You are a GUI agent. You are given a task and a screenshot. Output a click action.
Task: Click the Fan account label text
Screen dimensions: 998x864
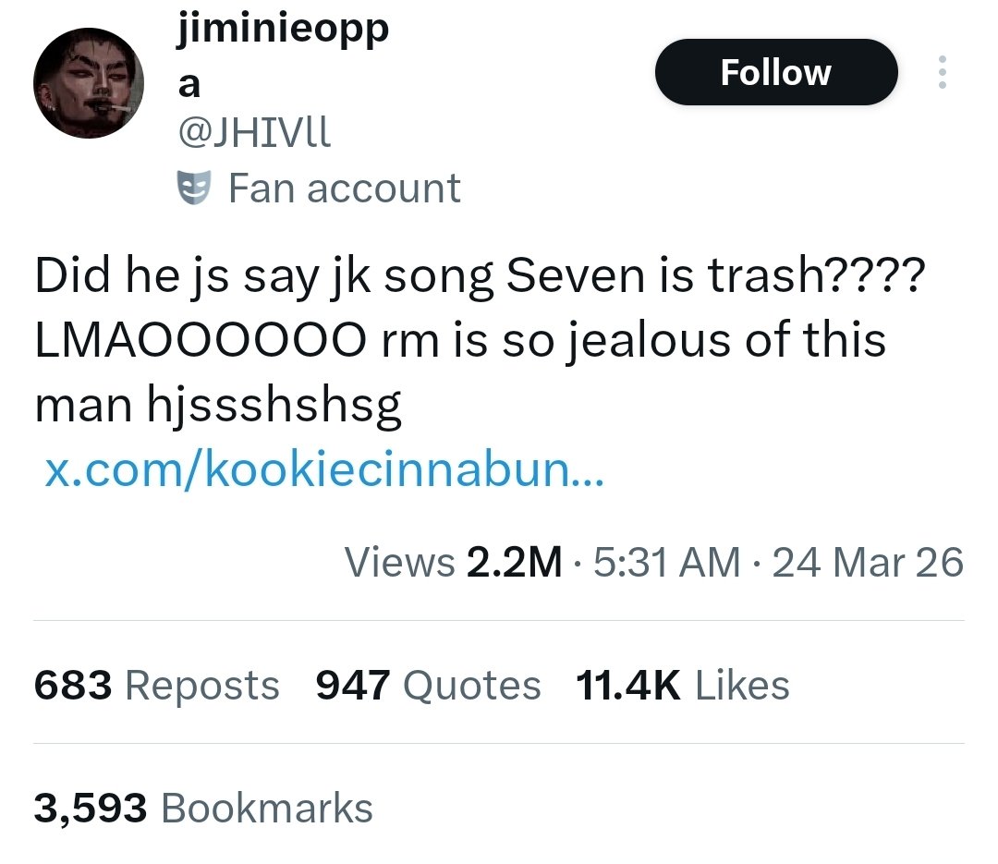pos(344,189)
